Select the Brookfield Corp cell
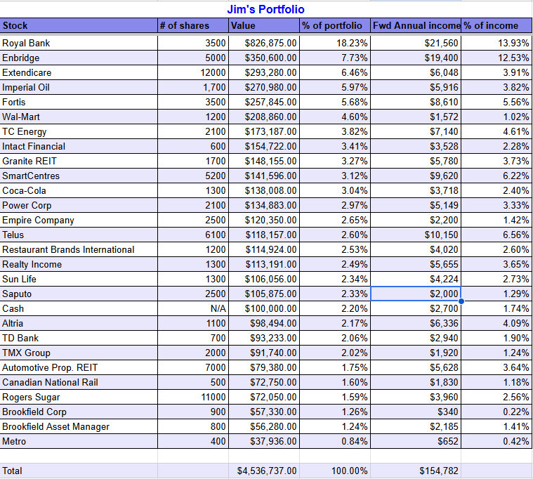Viewport: 533px width, 479px height. coord(79,412)
